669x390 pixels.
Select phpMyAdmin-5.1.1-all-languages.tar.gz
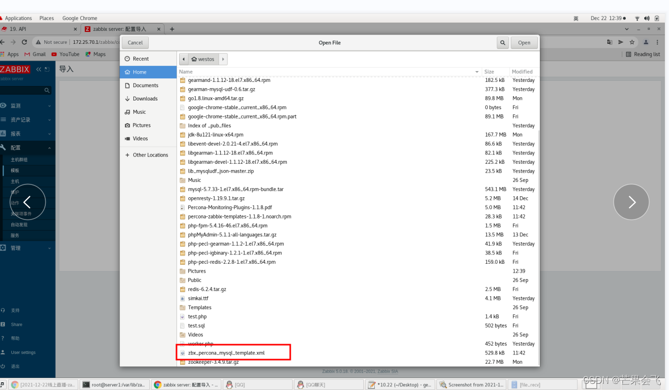(x=358, y=234)
